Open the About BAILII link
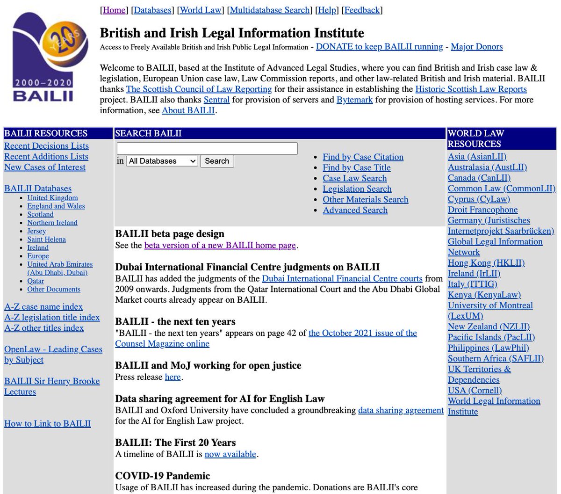 pos(188,110)
